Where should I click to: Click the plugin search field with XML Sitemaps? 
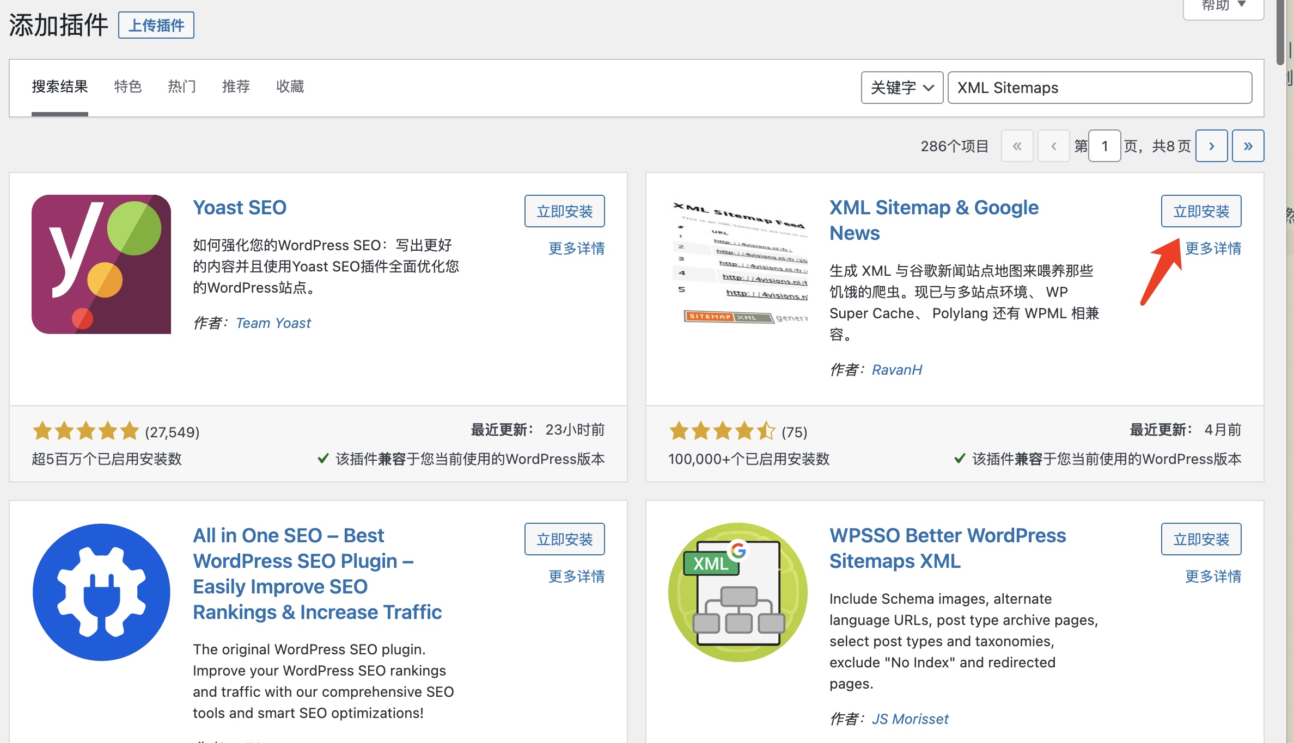tap(1100, 88)
